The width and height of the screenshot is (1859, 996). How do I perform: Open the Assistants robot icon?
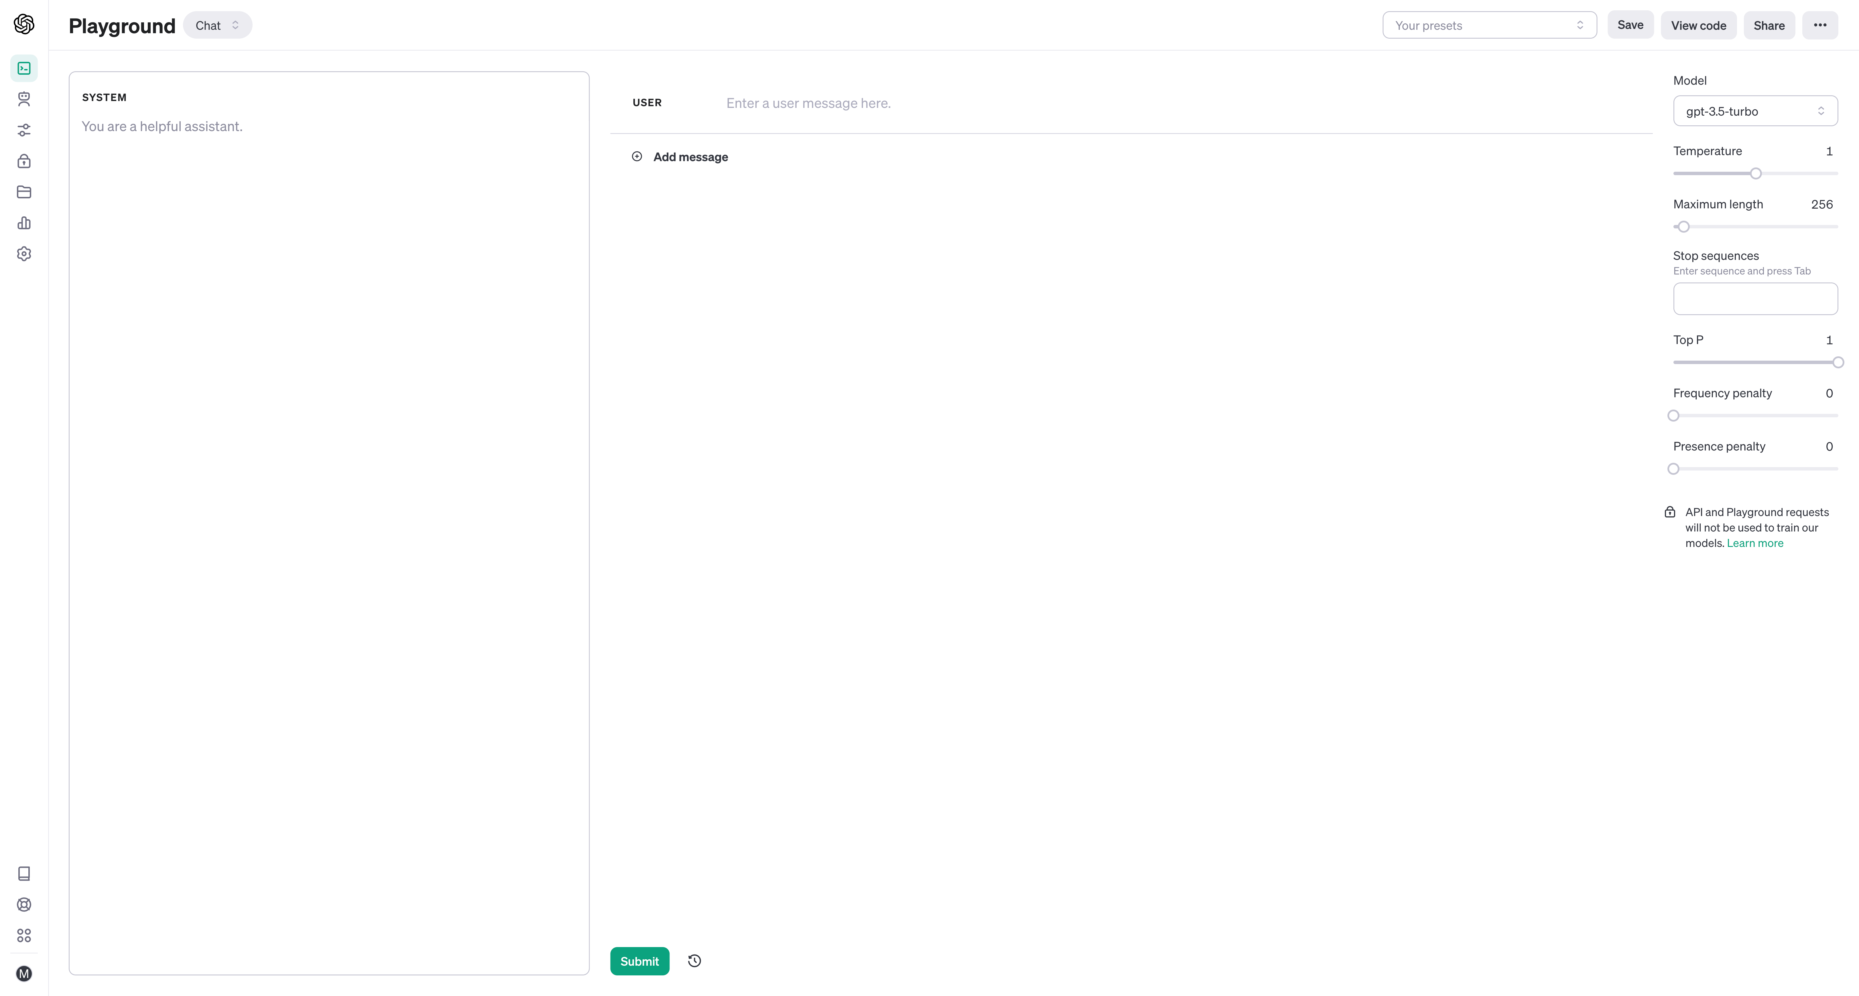pyautogui.click(x=24, y=100)
